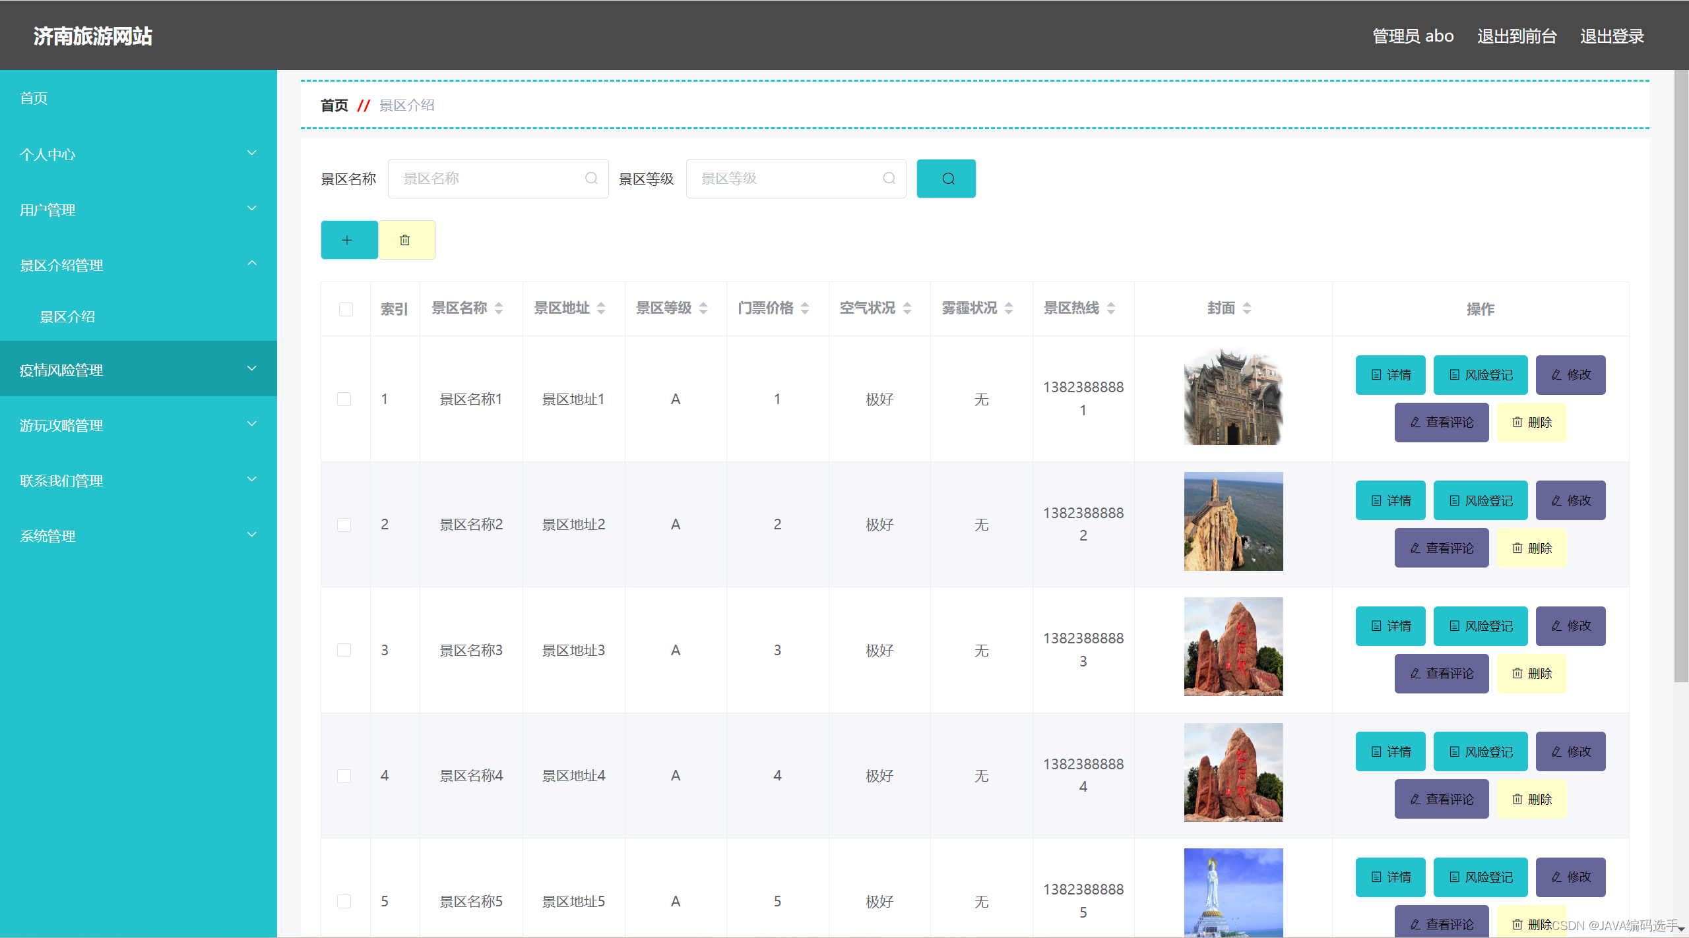This screenshot has width=1689, height=938.
Task: Expand 游玩攻略管理 sidebar menu
Action: pyautogui.click(x=139, y=425)
